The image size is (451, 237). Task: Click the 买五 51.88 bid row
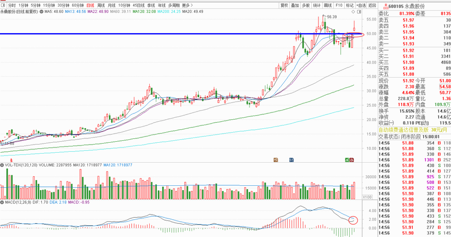pos(414,74)
